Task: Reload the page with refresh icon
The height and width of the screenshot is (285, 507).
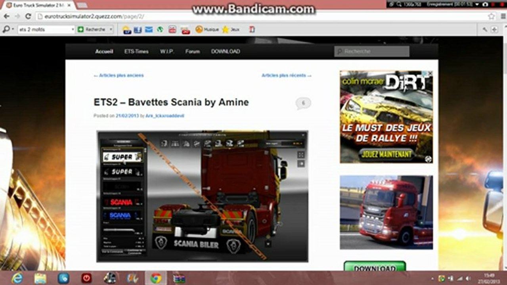Action: (28, 16)
